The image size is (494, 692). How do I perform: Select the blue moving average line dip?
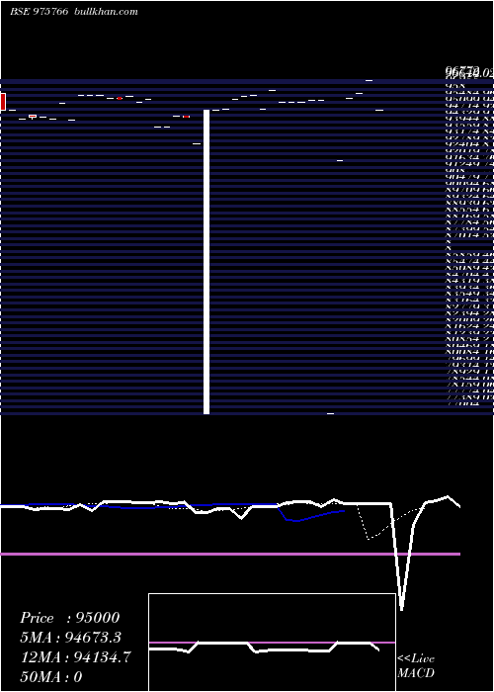[x=293, y=520]
